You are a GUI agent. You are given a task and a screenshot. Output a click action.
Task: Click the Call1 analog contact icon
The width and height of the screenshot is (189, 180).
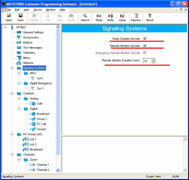[33, 104]
